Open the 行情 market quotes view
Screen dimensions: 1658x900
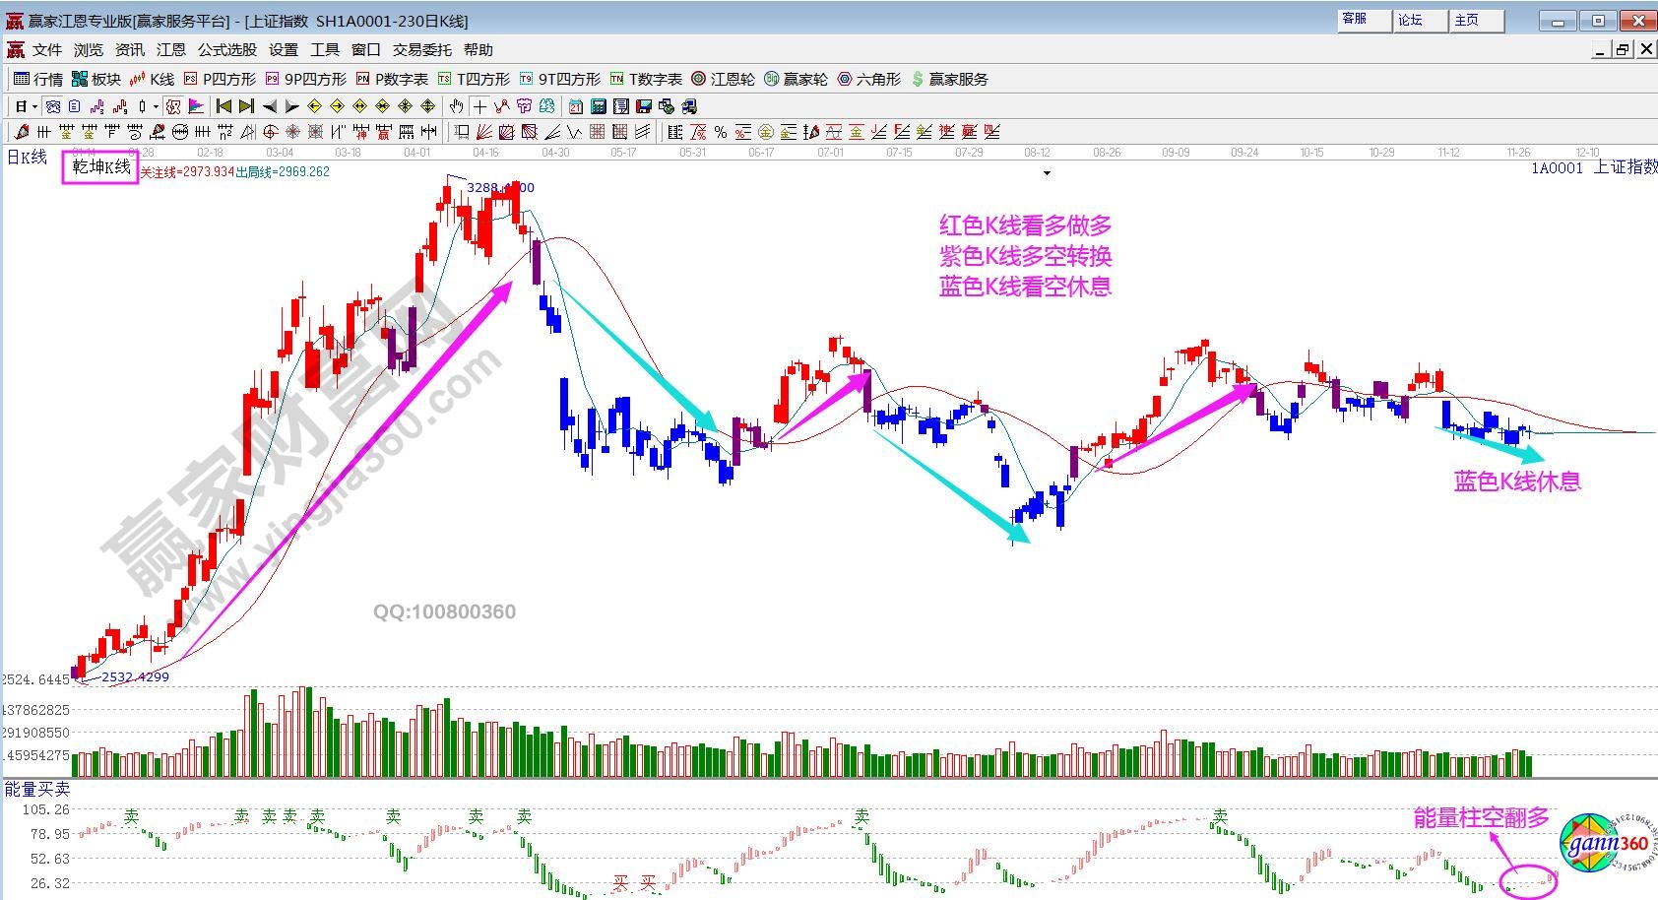[x=37, y=79]
